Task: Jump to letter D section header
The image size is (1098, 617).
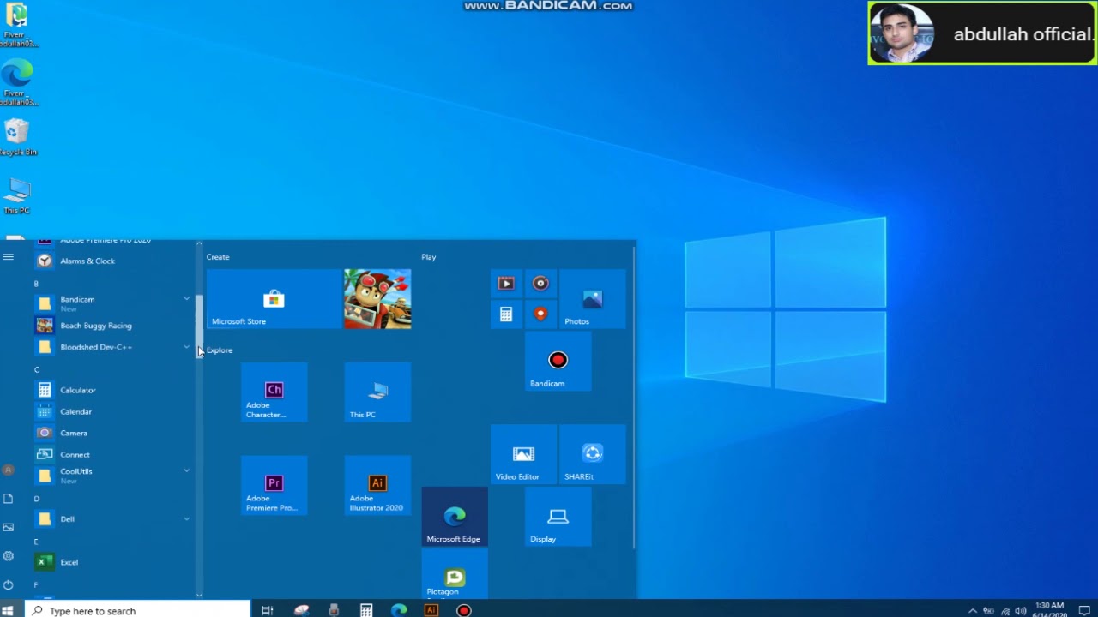Action: 37,499
